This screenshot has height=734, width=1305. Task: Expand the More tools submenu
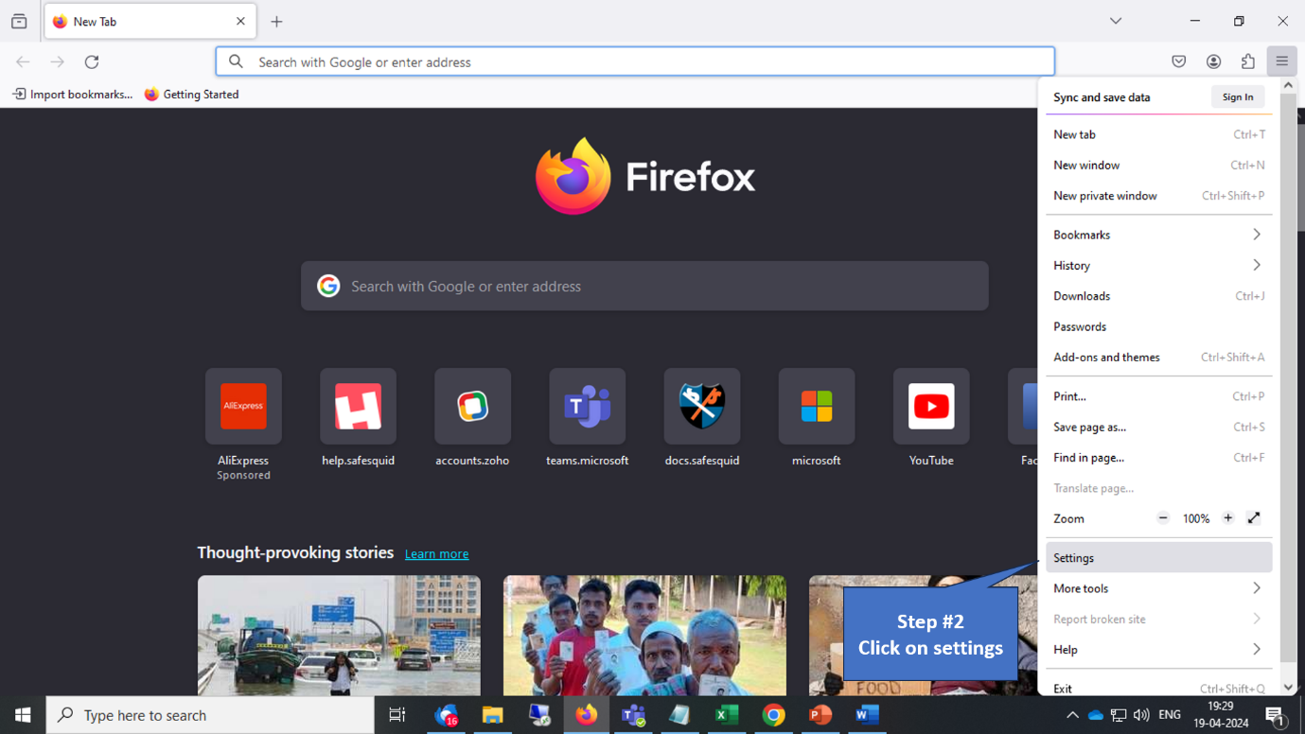1157,588
